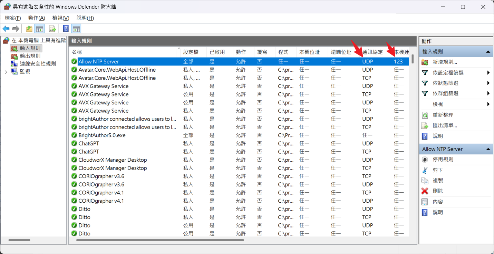The width and height of the screenshot is (494, 254).
Task: Disable the rule using 停用規則
Action: (443, 160)
